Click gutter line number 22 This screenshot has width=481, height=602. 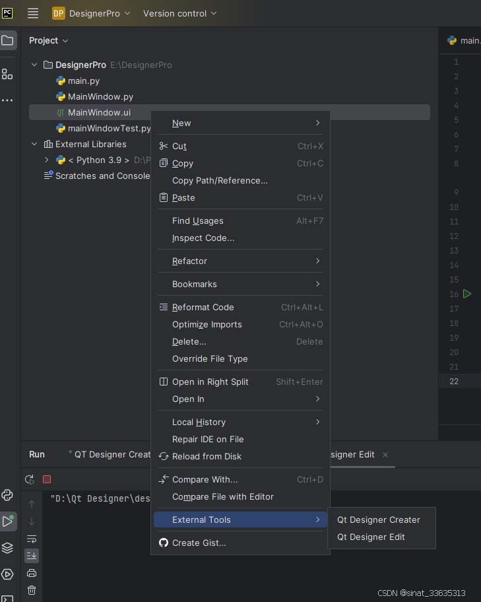pos(454,382)
